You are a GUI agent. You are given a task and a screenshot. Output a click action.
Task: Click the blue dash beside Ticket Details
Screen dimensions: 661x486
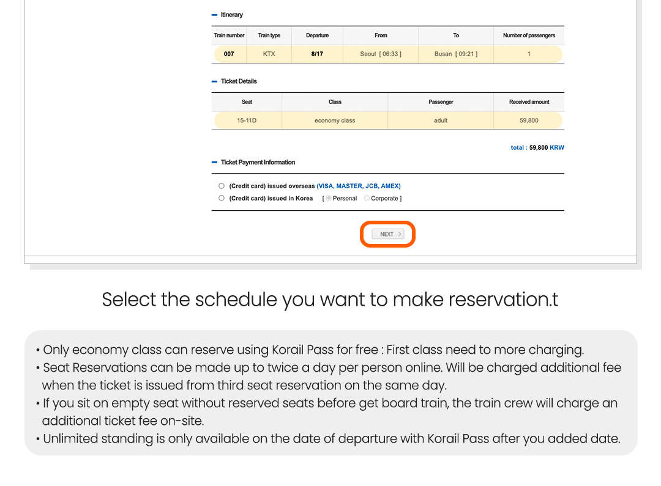point(214,81)
